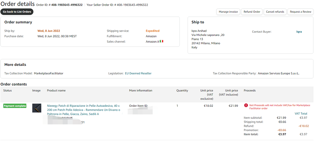This screenshot has height=141, width=315.
Task: Click the Italian flag icon
Action: [161, 41]
